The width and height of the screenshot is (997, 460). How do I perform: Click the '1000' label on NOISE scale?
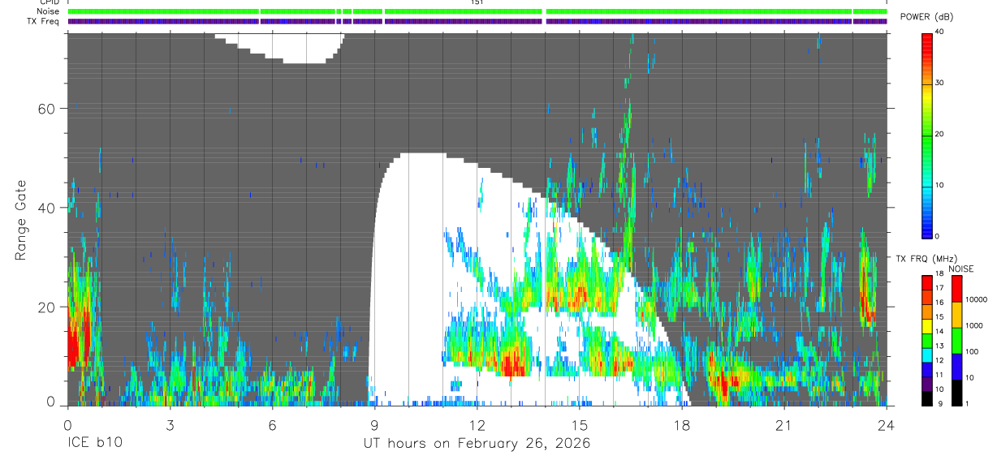pyautogui.click(x=974, y=325)
